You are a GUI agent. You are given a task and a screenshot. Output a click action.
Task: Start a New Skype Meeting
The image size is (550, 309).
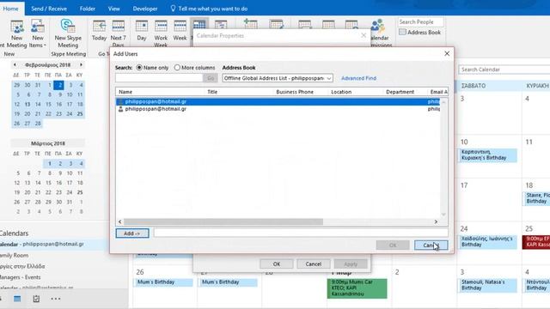[x=68, y=34]
